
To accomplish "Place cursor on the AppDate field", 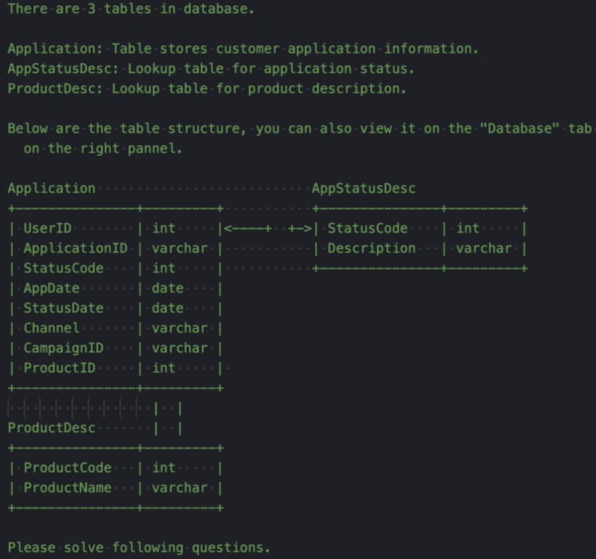I will [51, 288].
